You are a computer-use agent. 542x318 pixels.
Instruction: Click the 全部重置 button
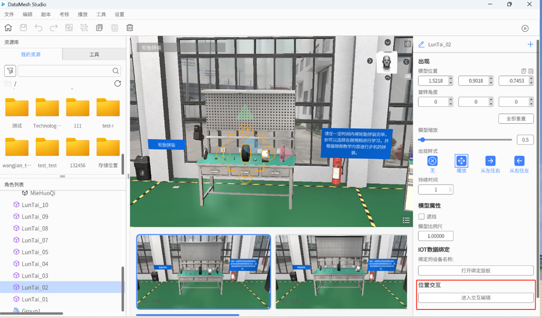(x=516, y=119)
